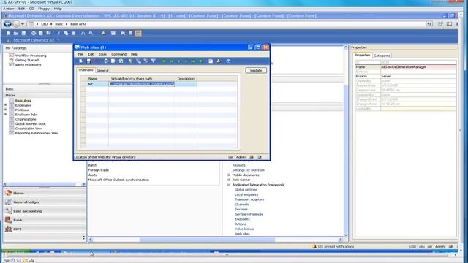Click Print icon in main toolbar
The image size is (468, 263).
click(34, 33)
